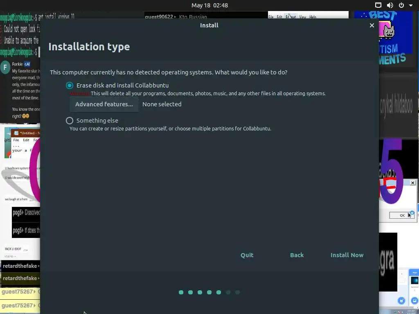Open the volume control in the top bar

coord(390,5)
